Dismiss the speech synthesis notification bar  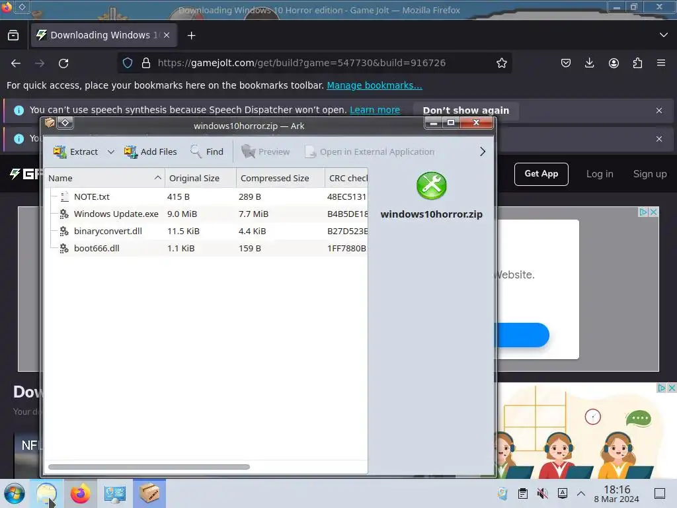pos(659,110)
